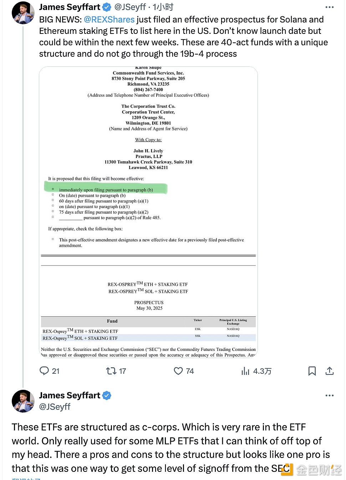Open more options on second tweet
Image resolution: width=346 pixels, height=480 pixels.
coord(330,395)
